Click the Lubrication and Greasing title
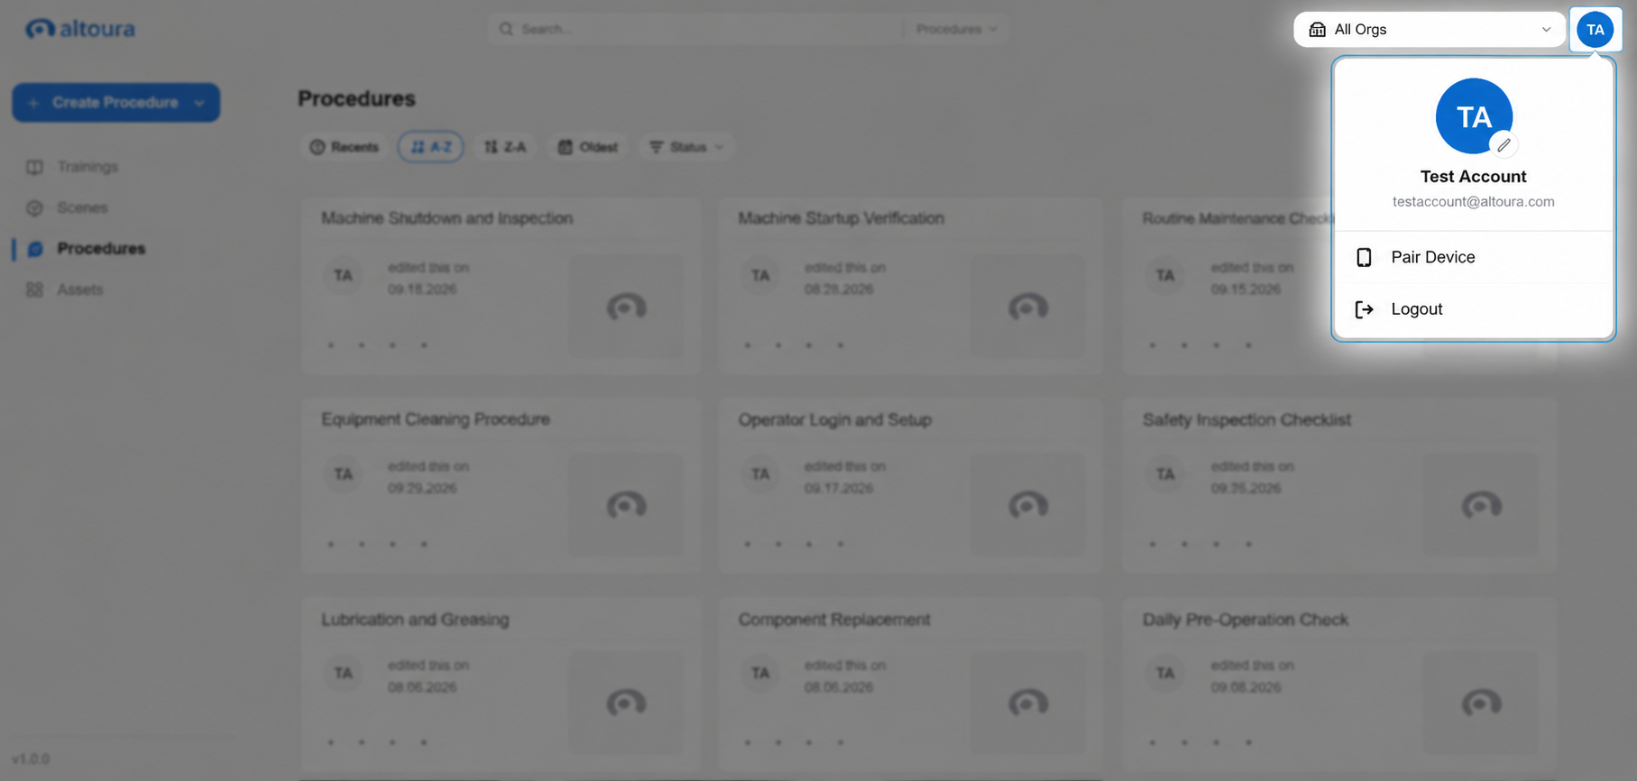The height and width of the screenshot is (781, 1637). tap(415, 620)
